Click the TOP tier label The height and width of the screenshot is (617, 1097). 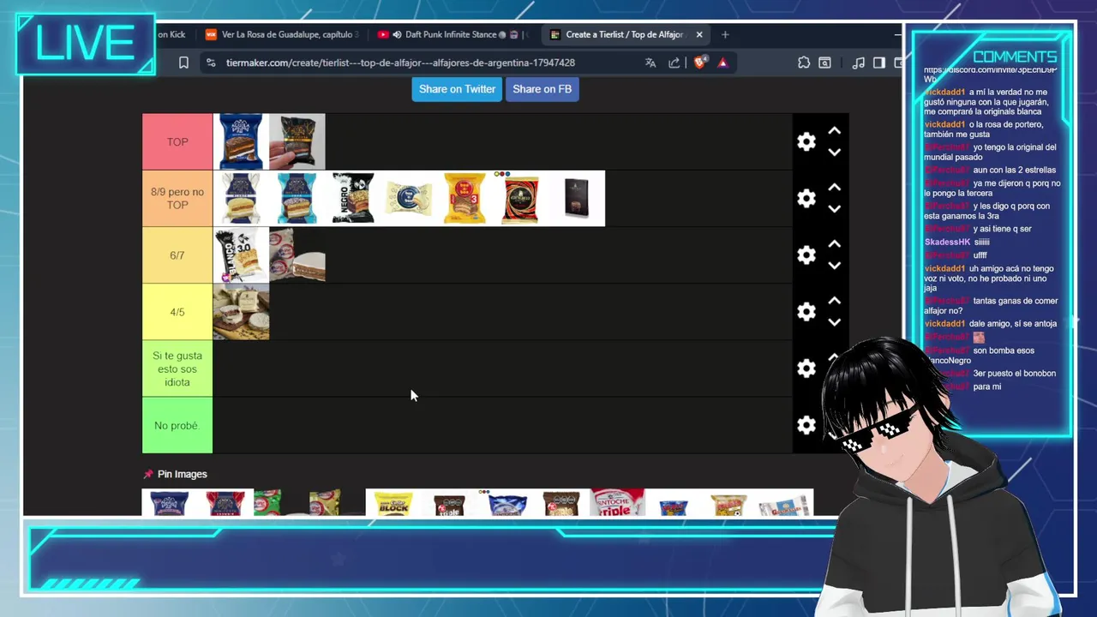177,142
